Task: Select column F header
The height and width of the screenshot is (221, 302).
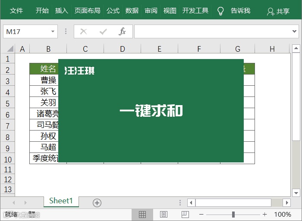Action: 199,49
